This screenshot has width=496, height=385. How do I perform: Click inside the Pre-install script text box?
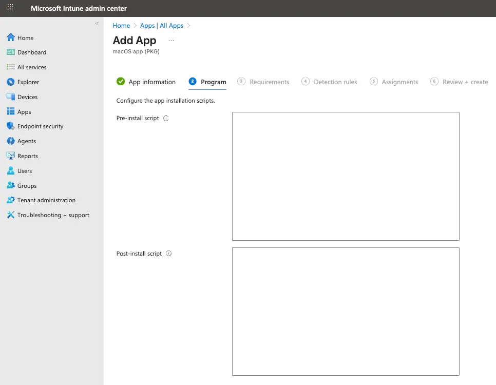click(x=346, y=176)
